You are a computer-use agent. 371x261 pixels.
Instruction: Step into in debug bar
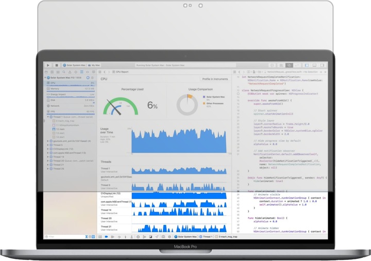pyautogui.click(x=125, y=237)
